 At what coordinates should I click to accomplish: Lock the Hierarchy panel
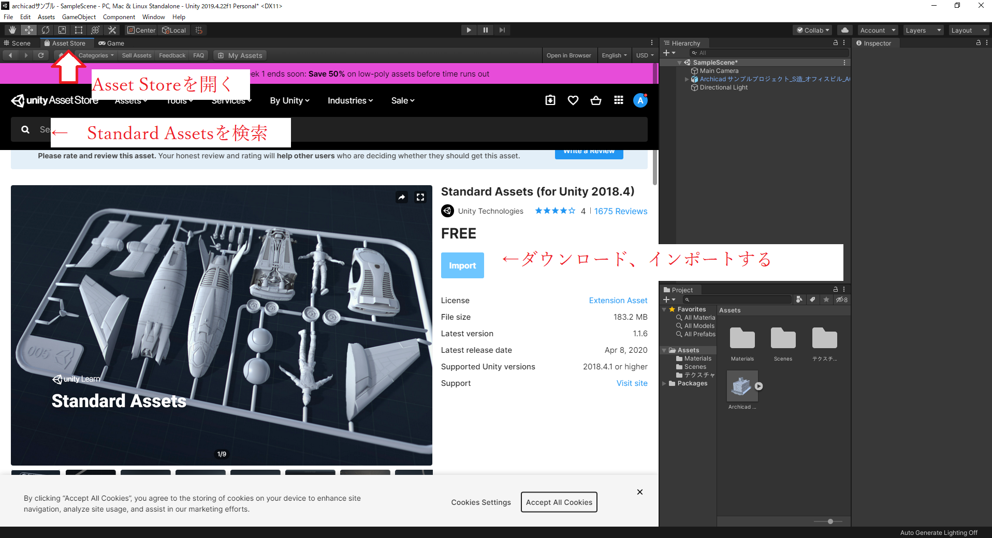[836, 43]
